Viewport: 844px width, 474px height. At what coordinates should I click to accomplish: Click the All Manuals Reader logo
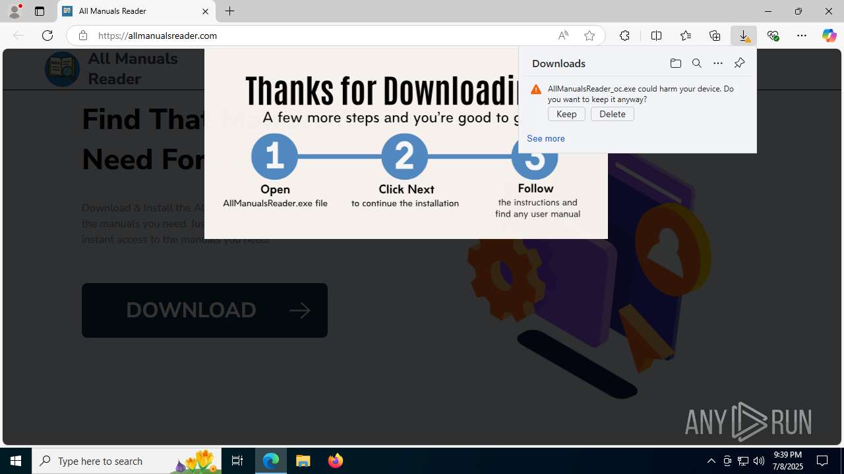point(62,68)
